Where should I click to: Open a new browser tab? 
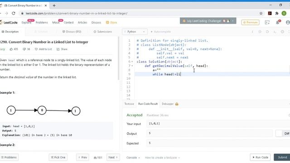point(54,5)
